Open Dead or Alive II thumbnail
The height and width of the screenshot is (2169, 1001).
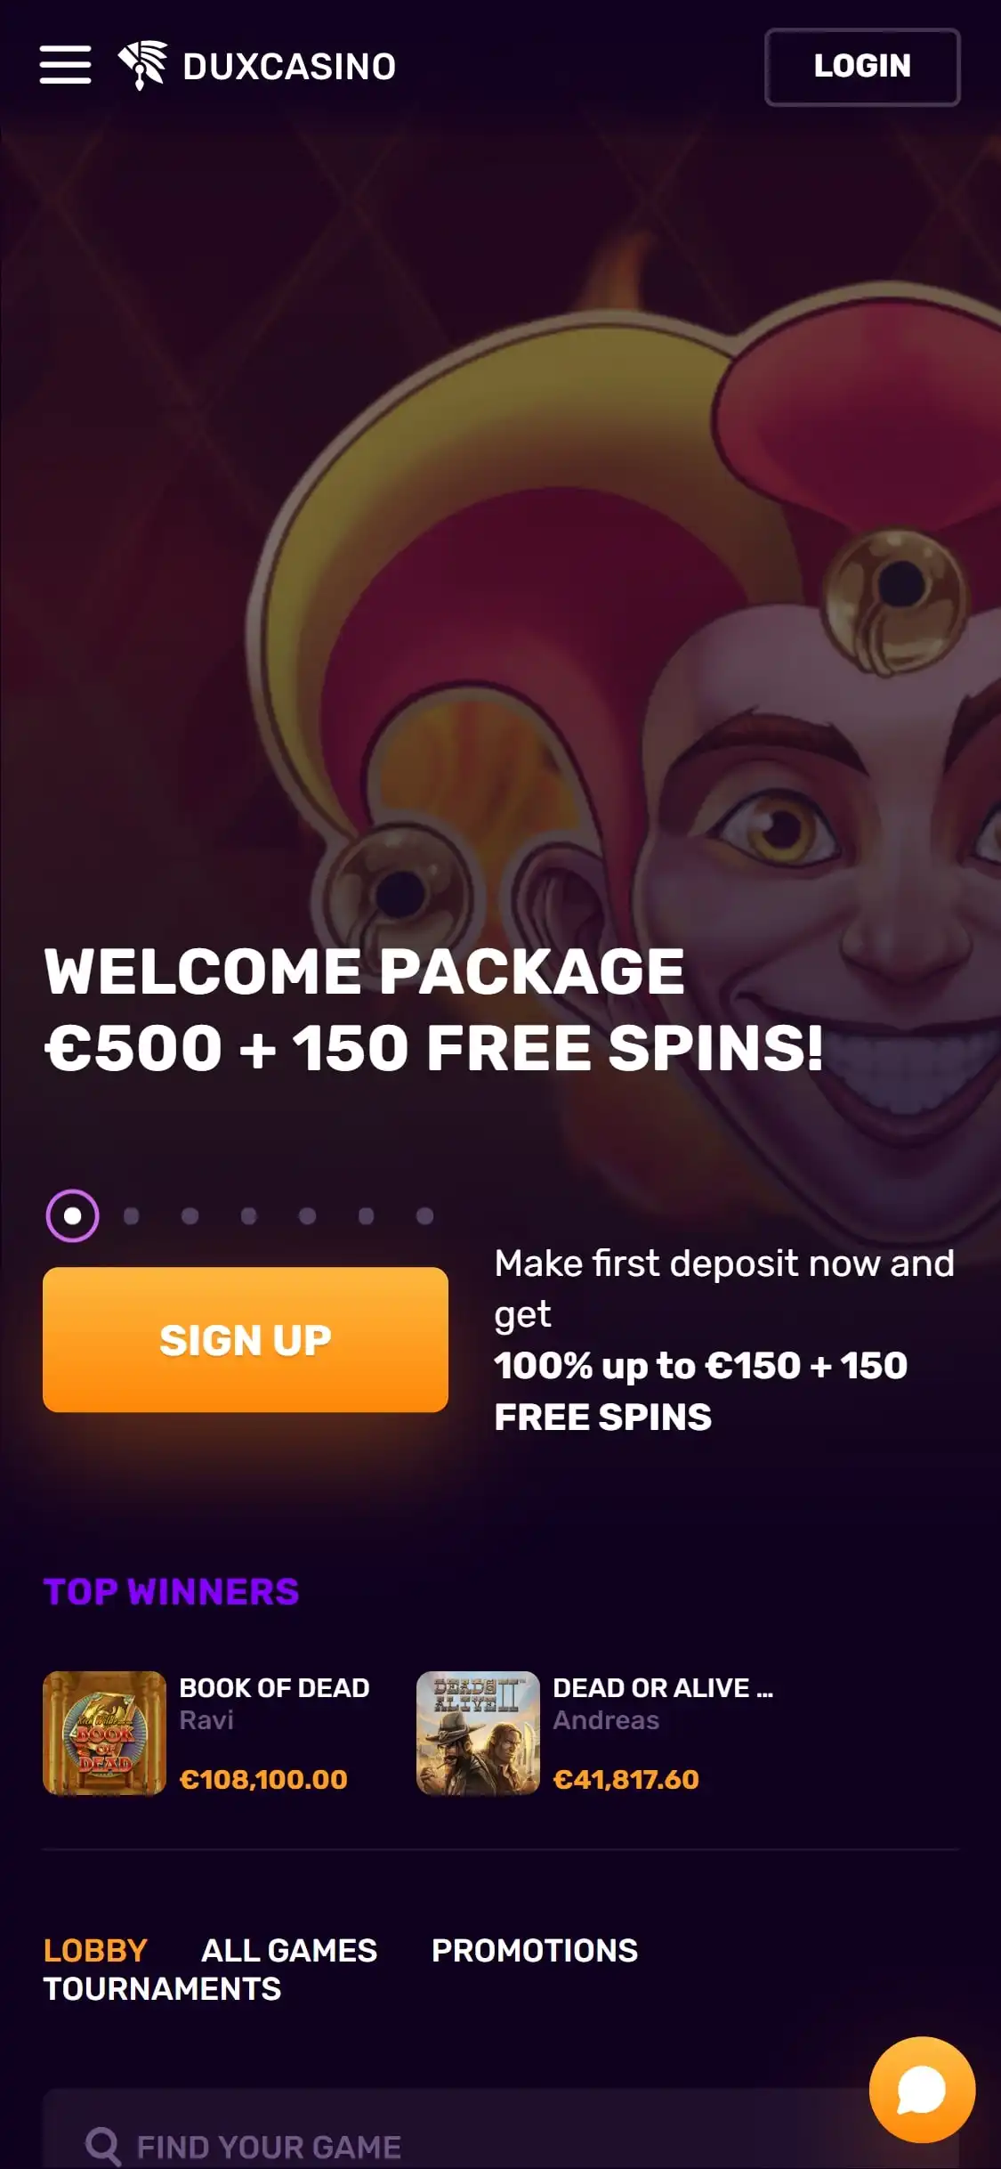pyautogui.click(x=478, y=1733)
